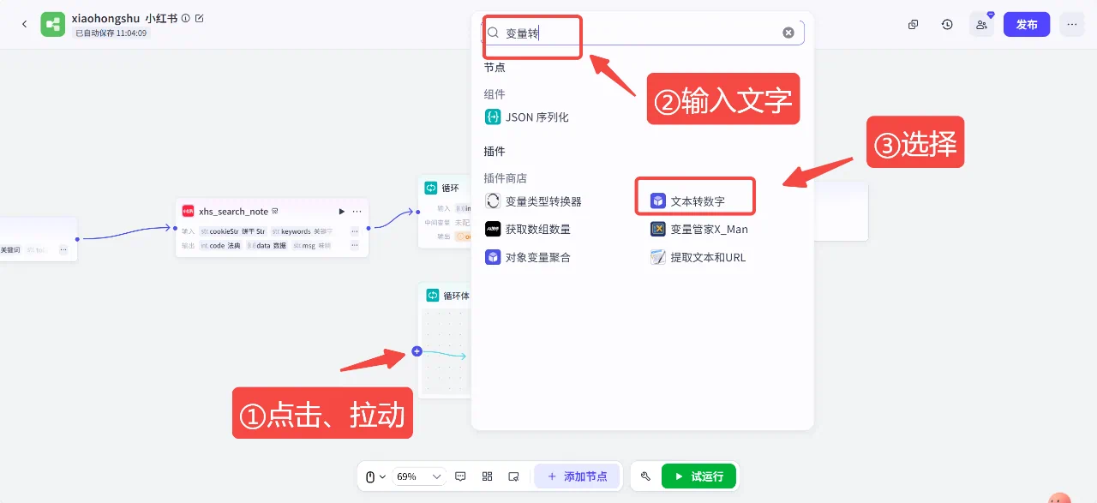Screen dimensions: 1097x503
Task: Open the version history clock icon
Action: 947,25
